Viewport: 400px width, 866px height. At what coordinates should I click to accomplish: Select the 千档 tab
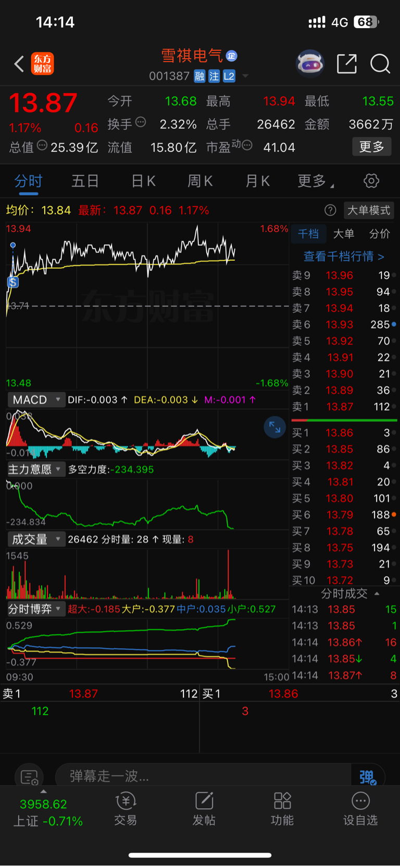point(308,234)
